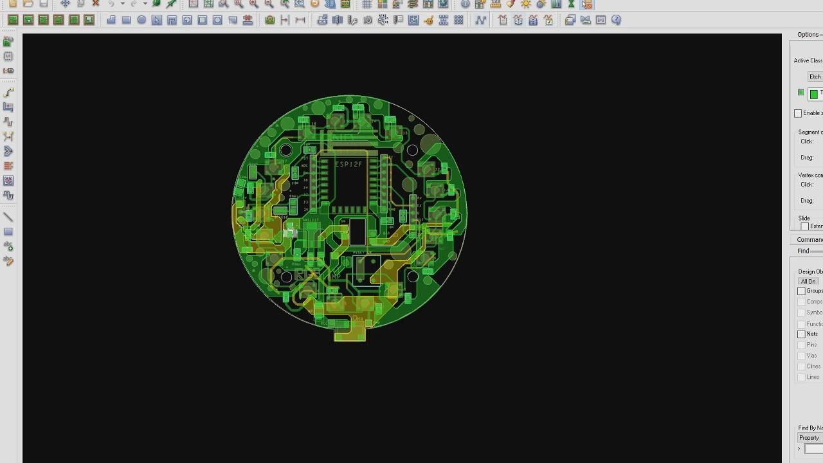Click the show measure ruler icon
Image resolution: width=823 pixels, height=463 pixels.
tap(496, 4)
